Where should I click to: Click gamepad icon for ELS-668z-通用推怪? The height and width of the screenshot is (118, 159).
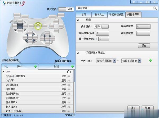(69, 76)
